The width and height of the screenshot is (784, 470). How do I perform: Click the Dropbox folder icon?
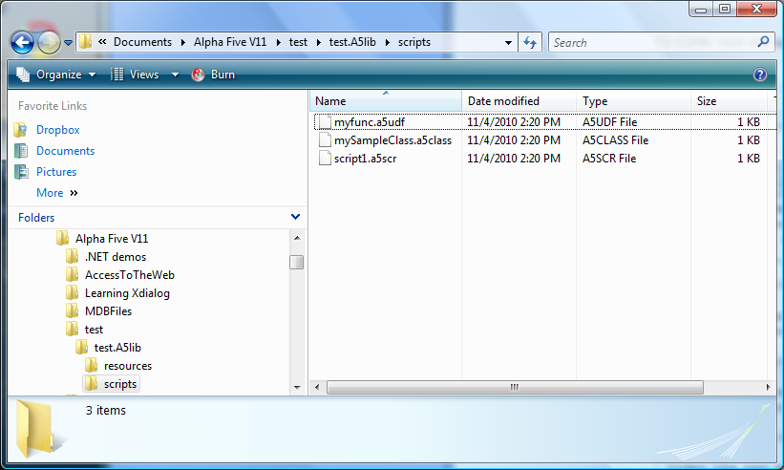click(21, 130)
